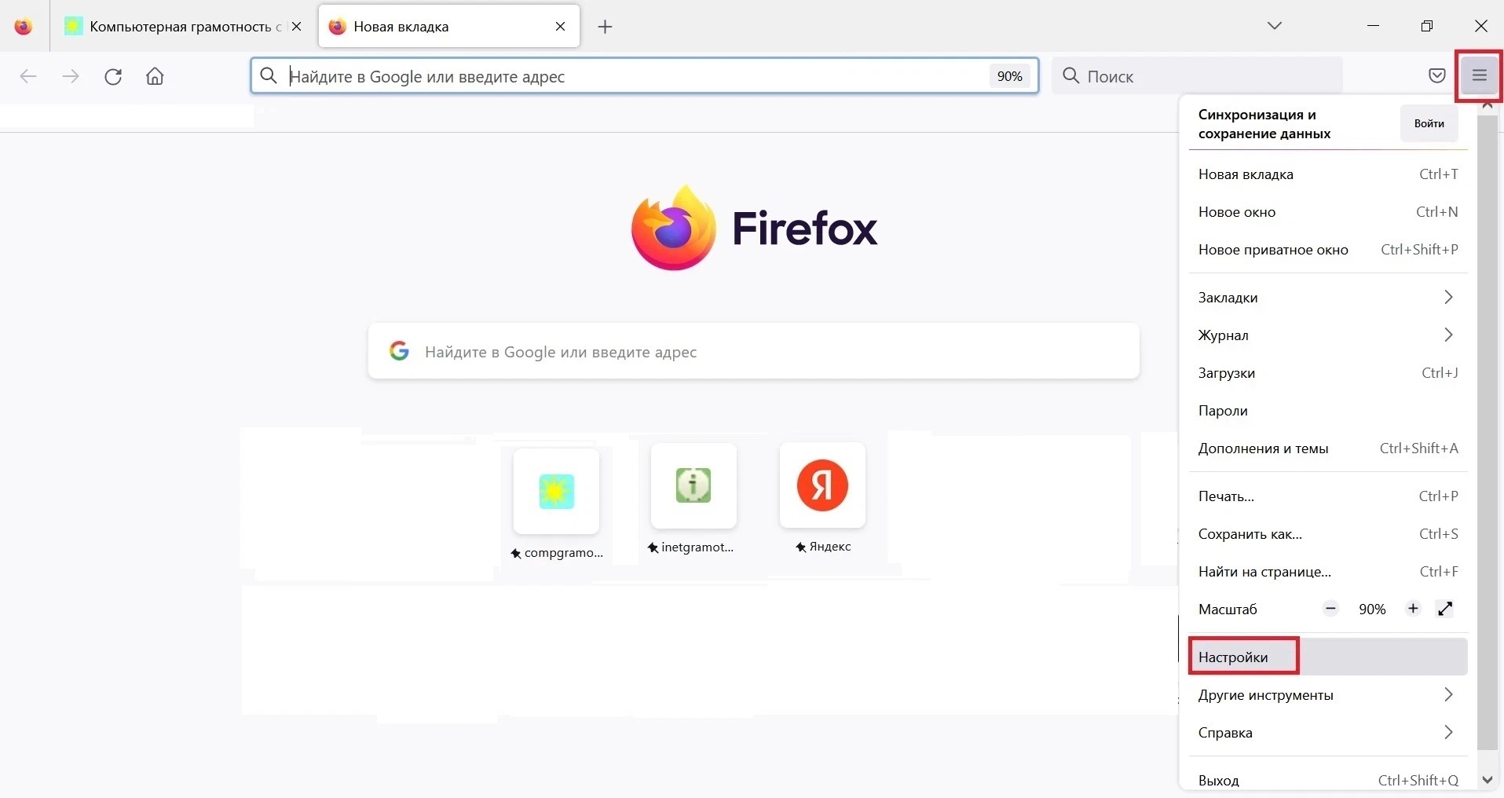Image resolution: width=1504 pixels, height=798 pixels.
Task: Click the back navigation arrow
Action: tap(28, 76)
